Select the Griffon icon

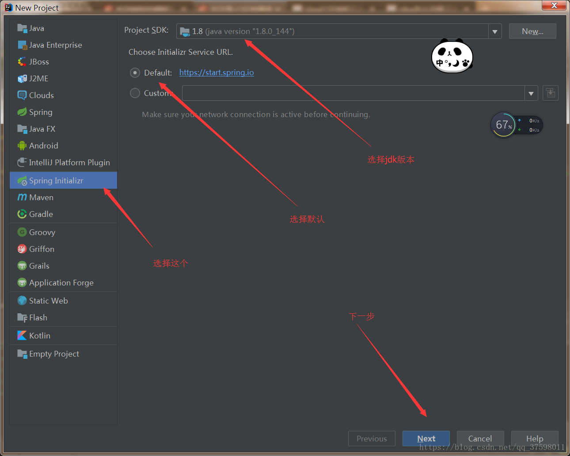(x=22, y=249)
